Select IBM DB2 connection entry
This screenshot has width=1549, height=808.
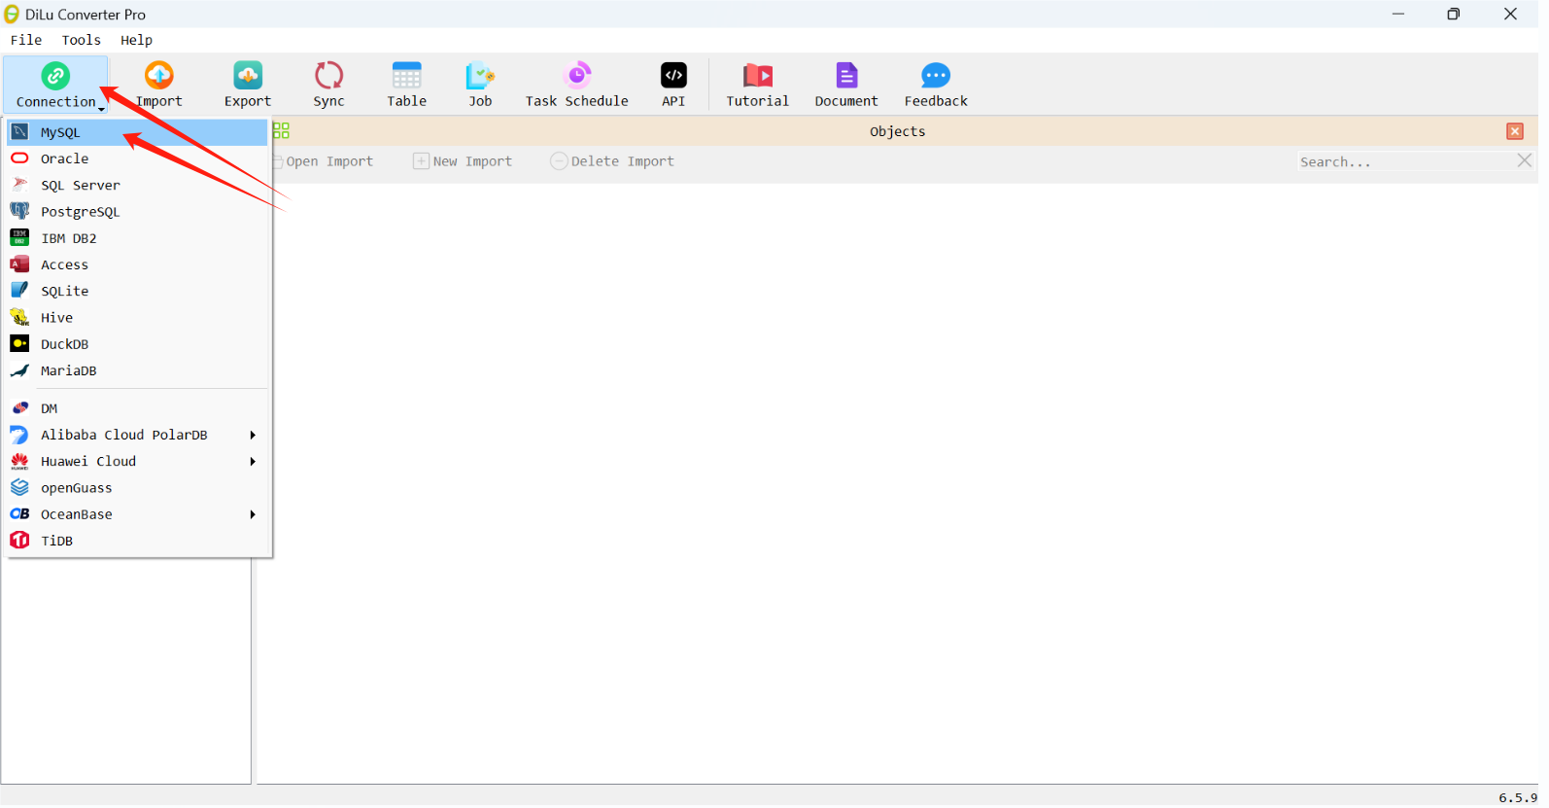coord(138,238)
